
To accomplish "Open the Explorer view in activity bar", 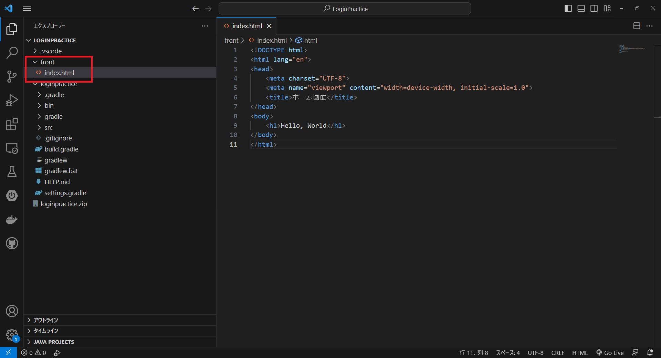I will 12,29.
